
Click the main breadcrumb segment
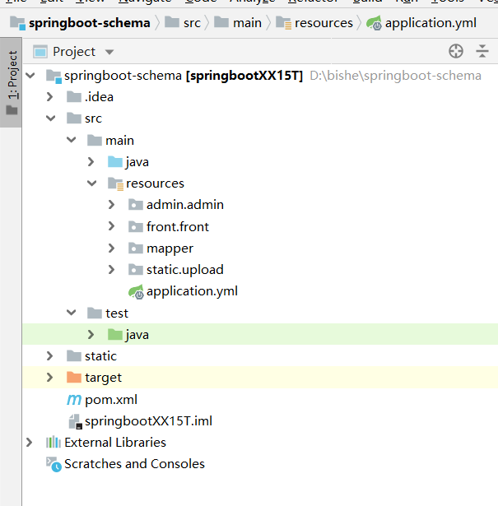(x=246, y=23)
